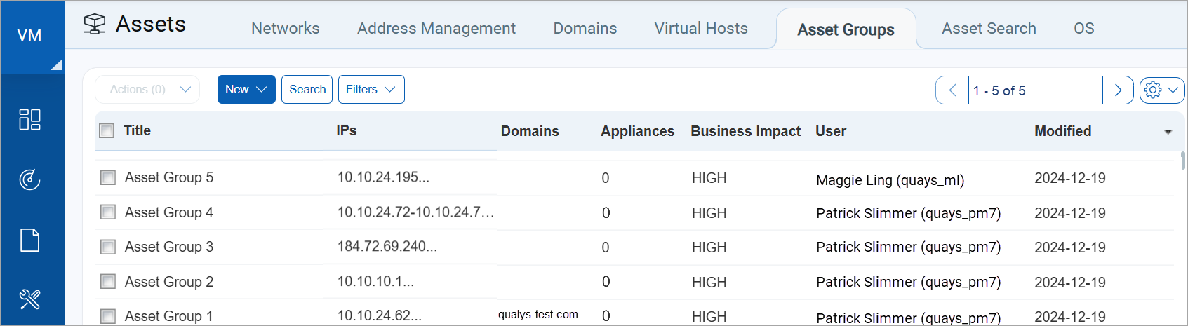Select the Asset Group 3 title

pos(169,247)
